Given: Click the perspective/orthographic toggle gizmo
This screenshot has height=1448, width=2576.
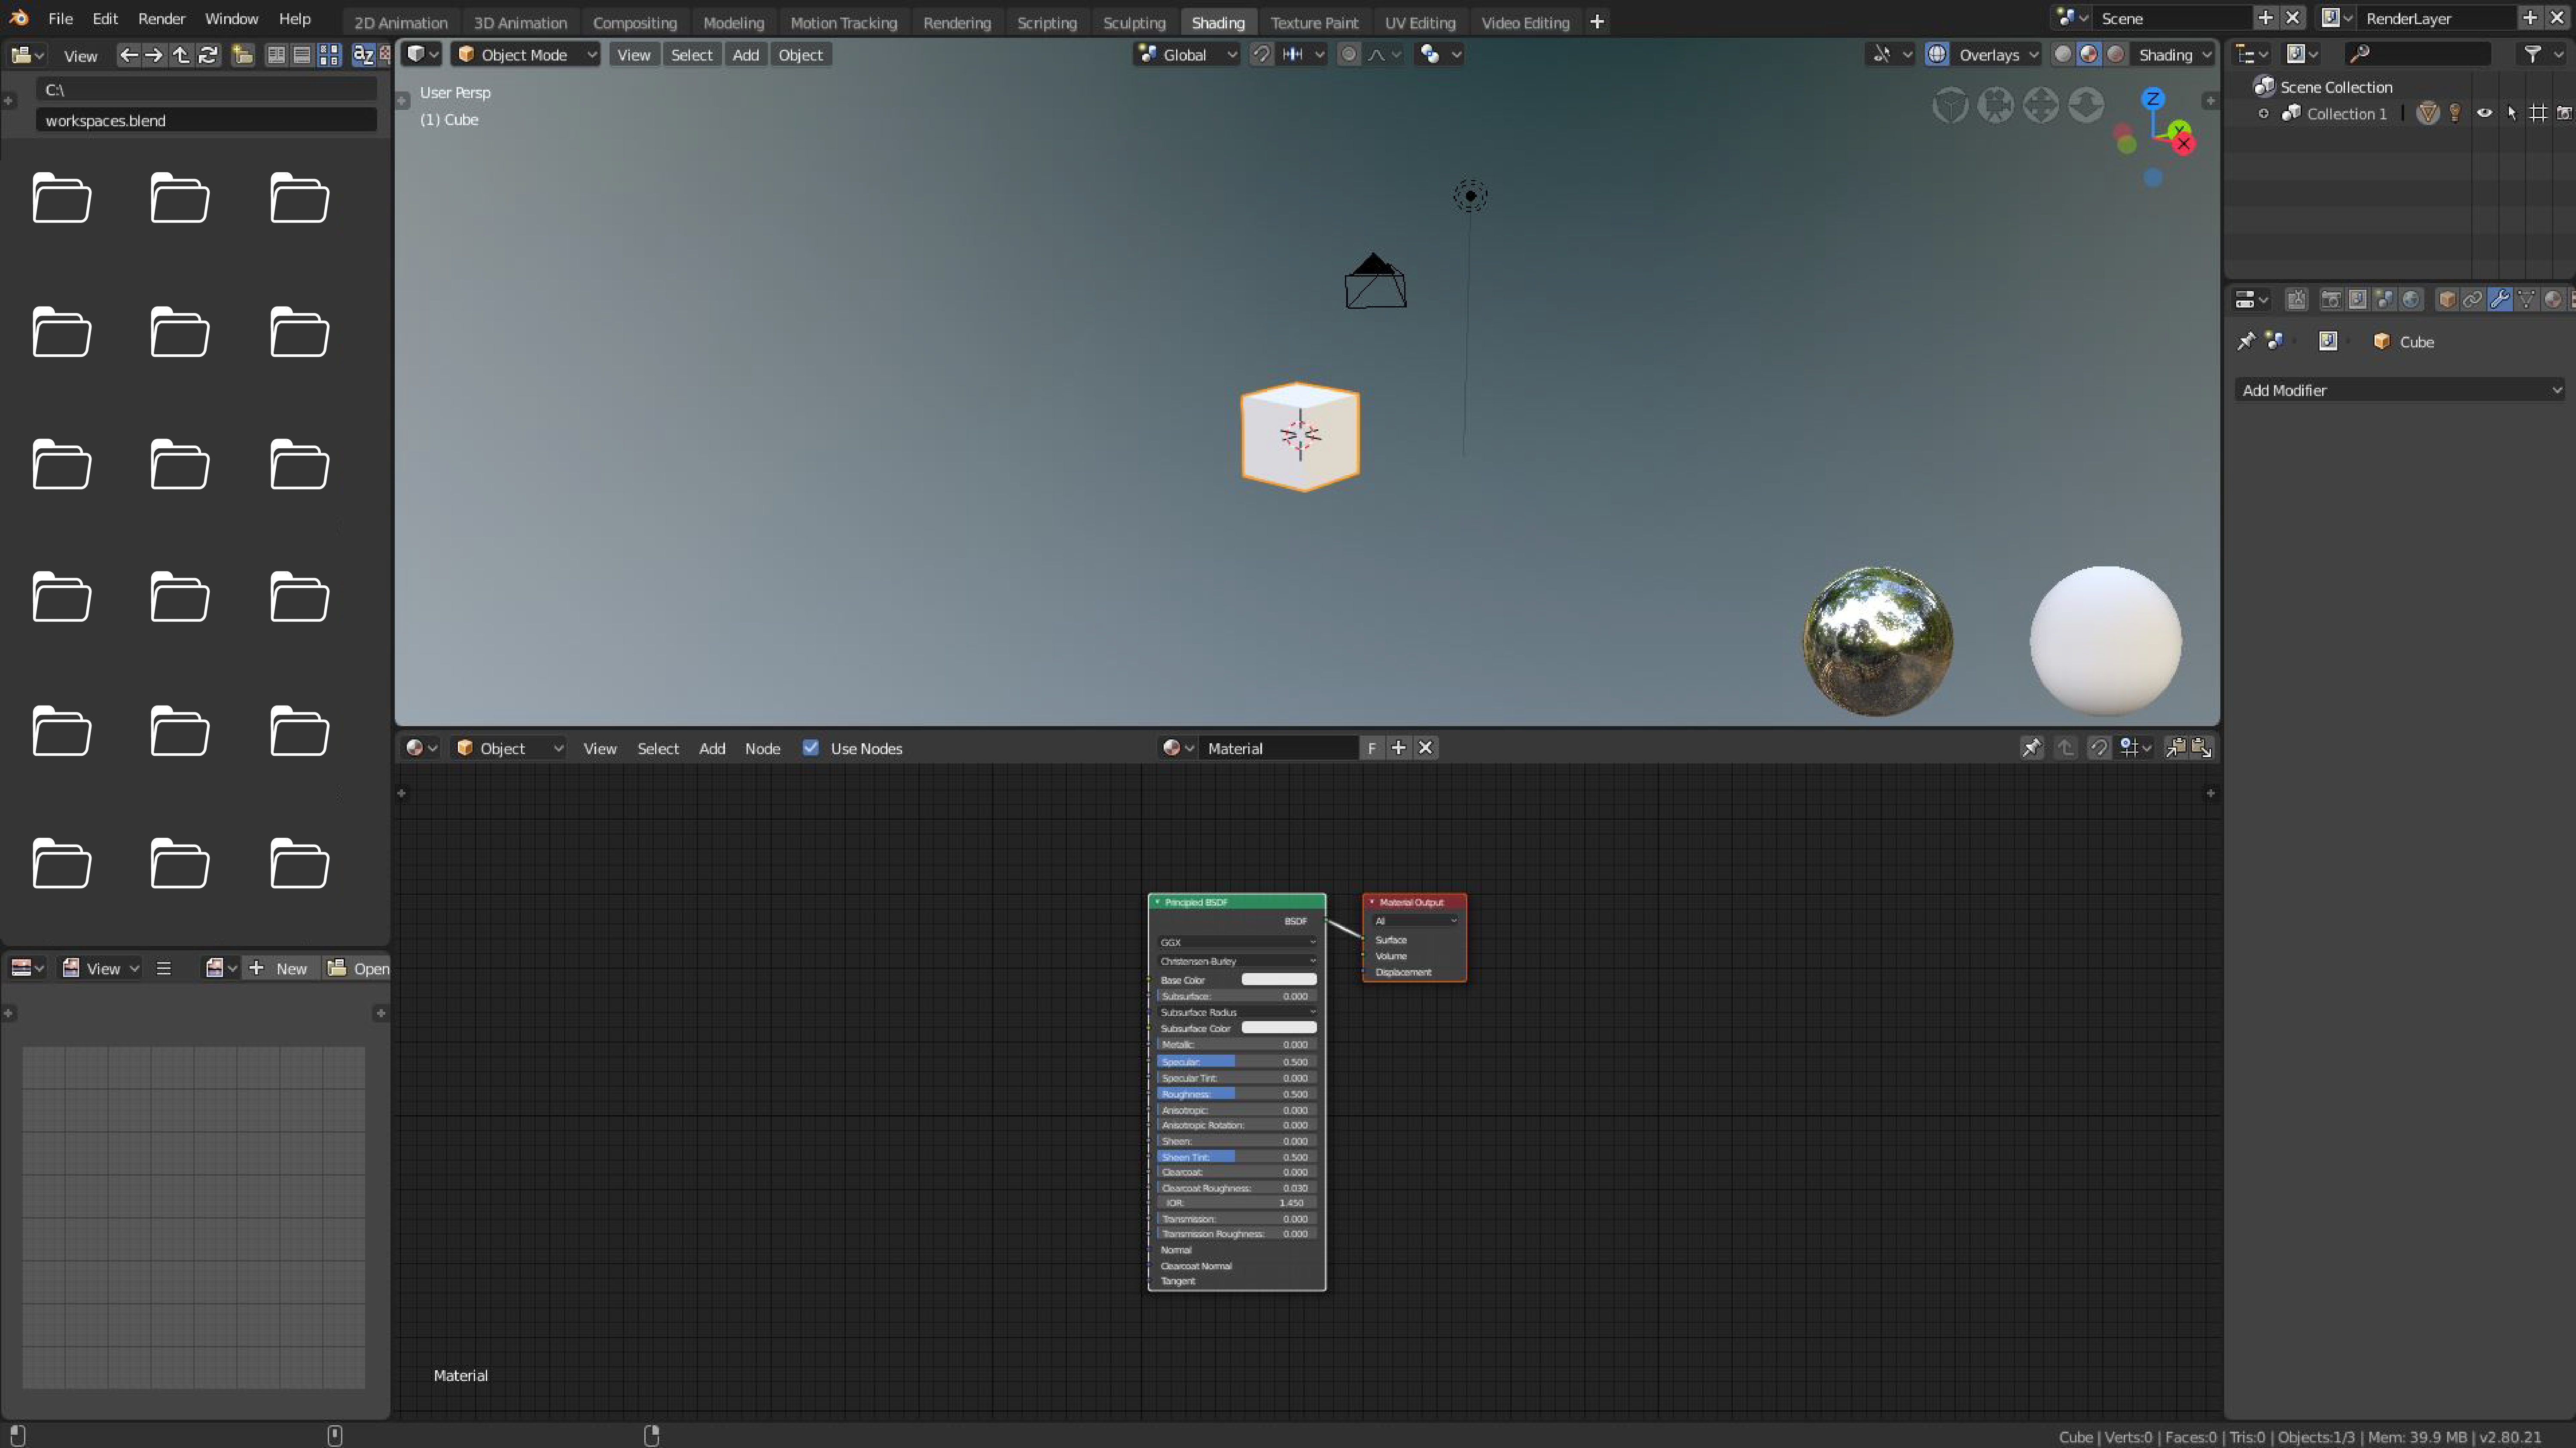Looking at the screenshot, I should click(1950, 105).
